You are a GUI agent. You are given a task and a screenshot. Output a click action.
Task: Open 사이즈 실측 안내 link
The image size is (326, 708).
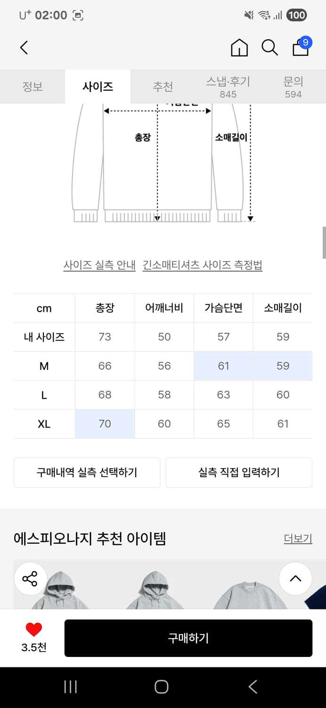(99, 265)
